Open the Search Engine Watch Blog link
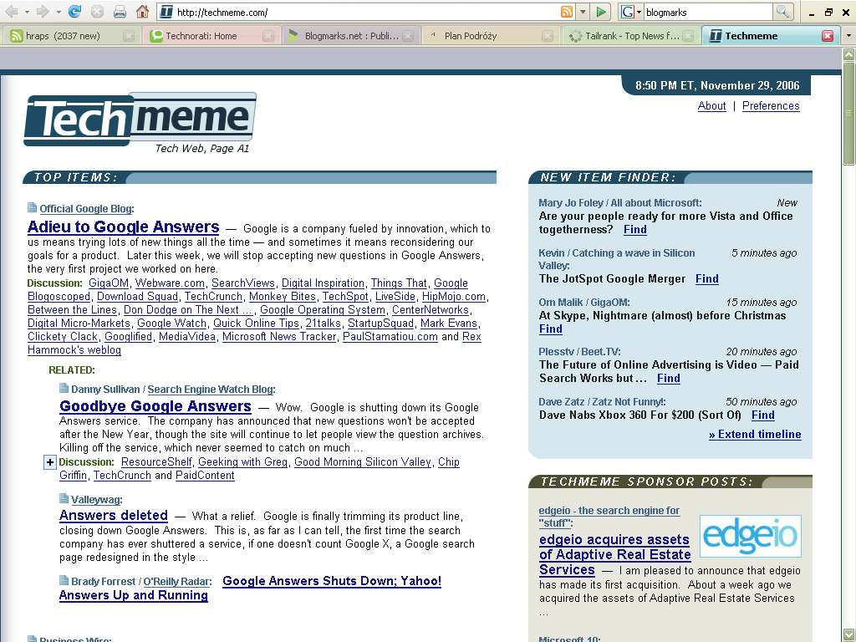This screenshot has width=856, height=642. click(x=210, y=390)
